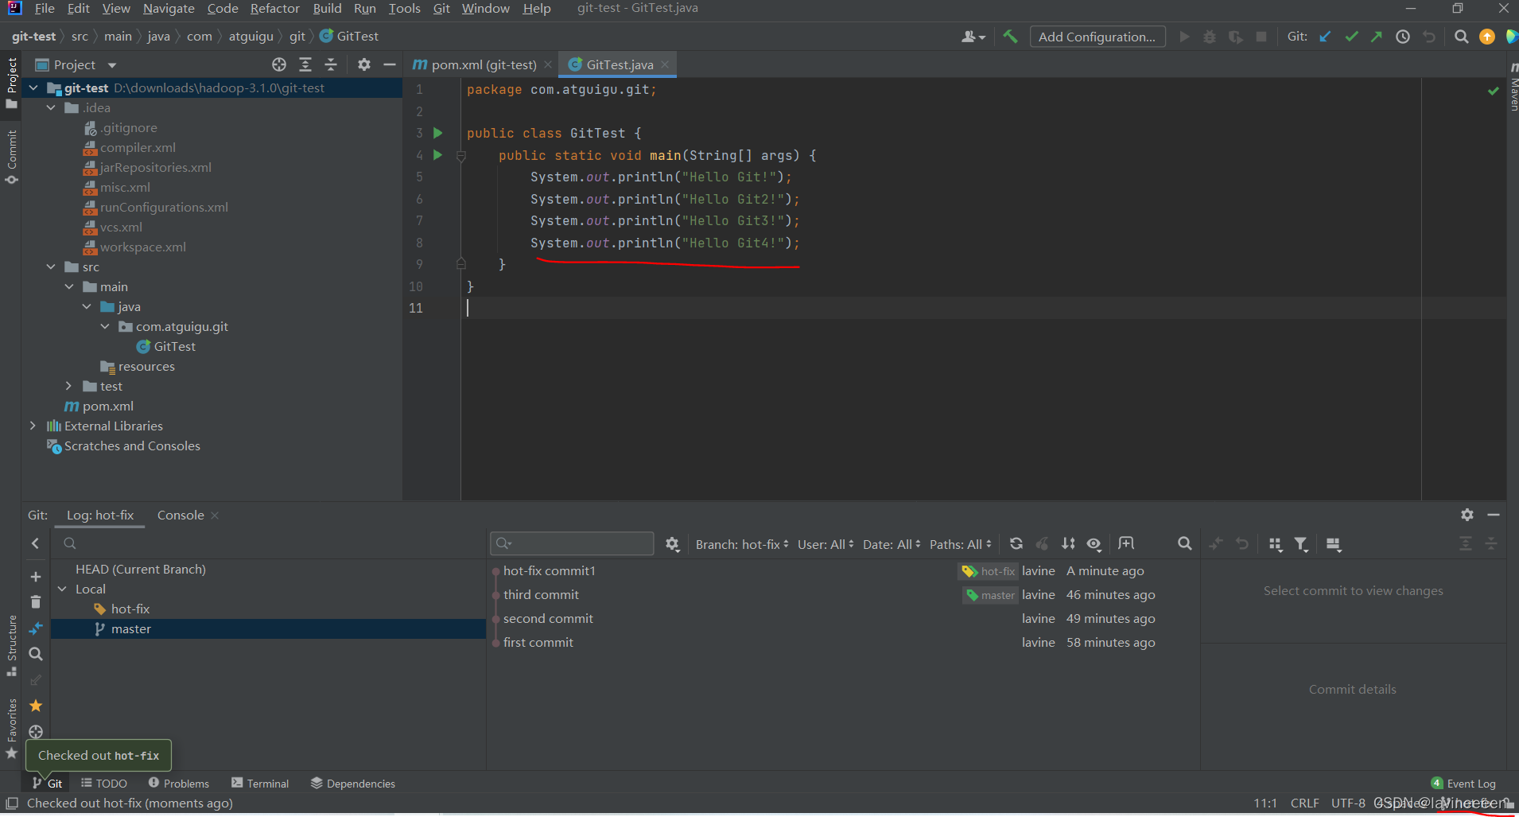Open Git log filter funnel icon
Screen dimensions: 1519x817
pos(1301,544)
